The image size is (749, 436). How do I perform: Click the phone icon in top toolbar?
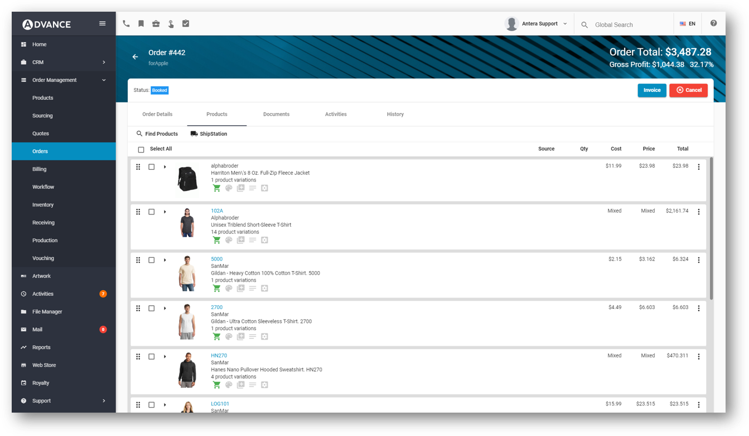pos(126,23)
